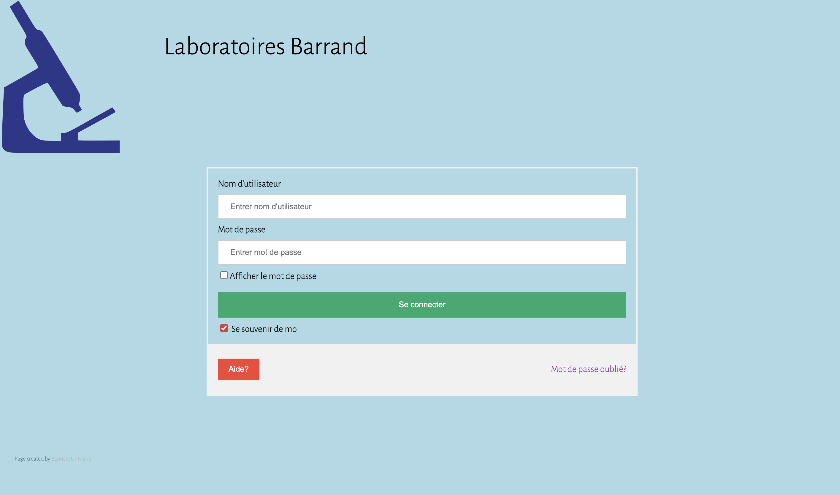Click the green Se connecter button

[422, 305]
